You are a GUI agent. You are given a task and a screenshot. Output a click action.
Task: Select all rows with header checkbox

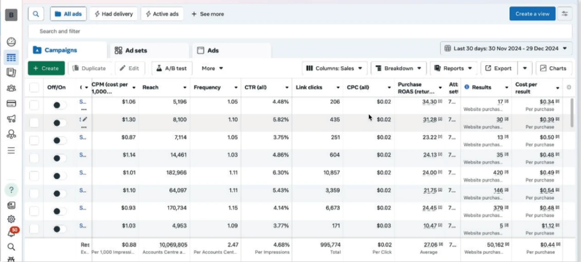(34, 87)
